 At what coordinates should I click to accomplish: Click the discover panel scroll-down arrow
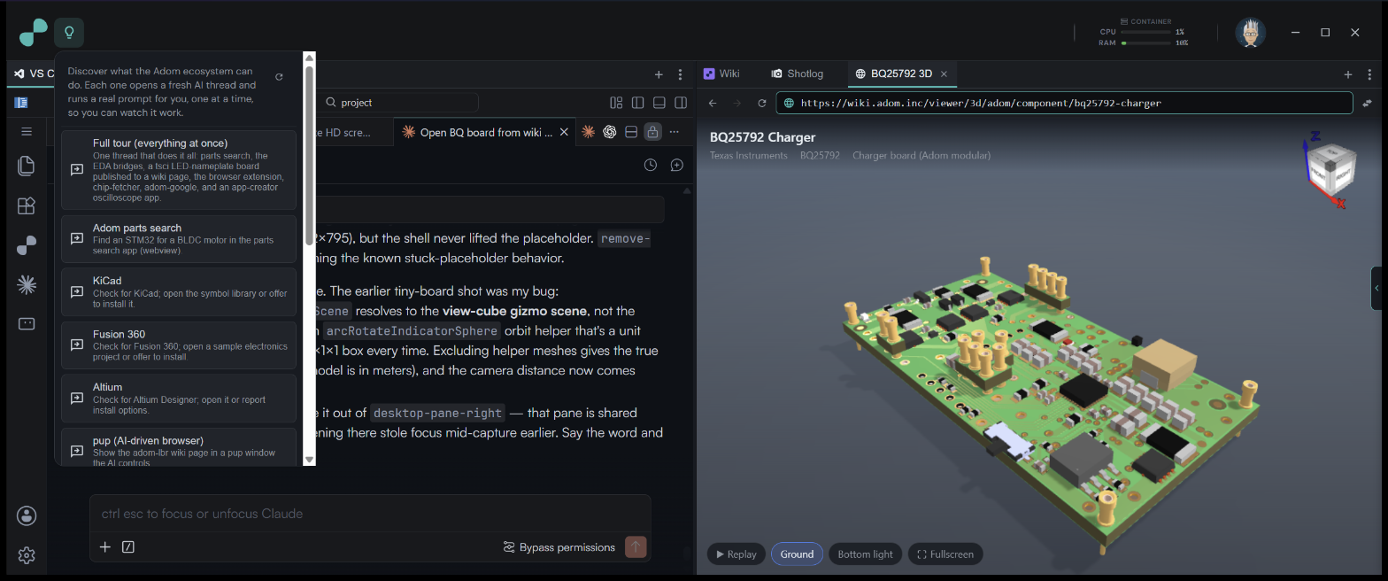[x=309, y=459]
